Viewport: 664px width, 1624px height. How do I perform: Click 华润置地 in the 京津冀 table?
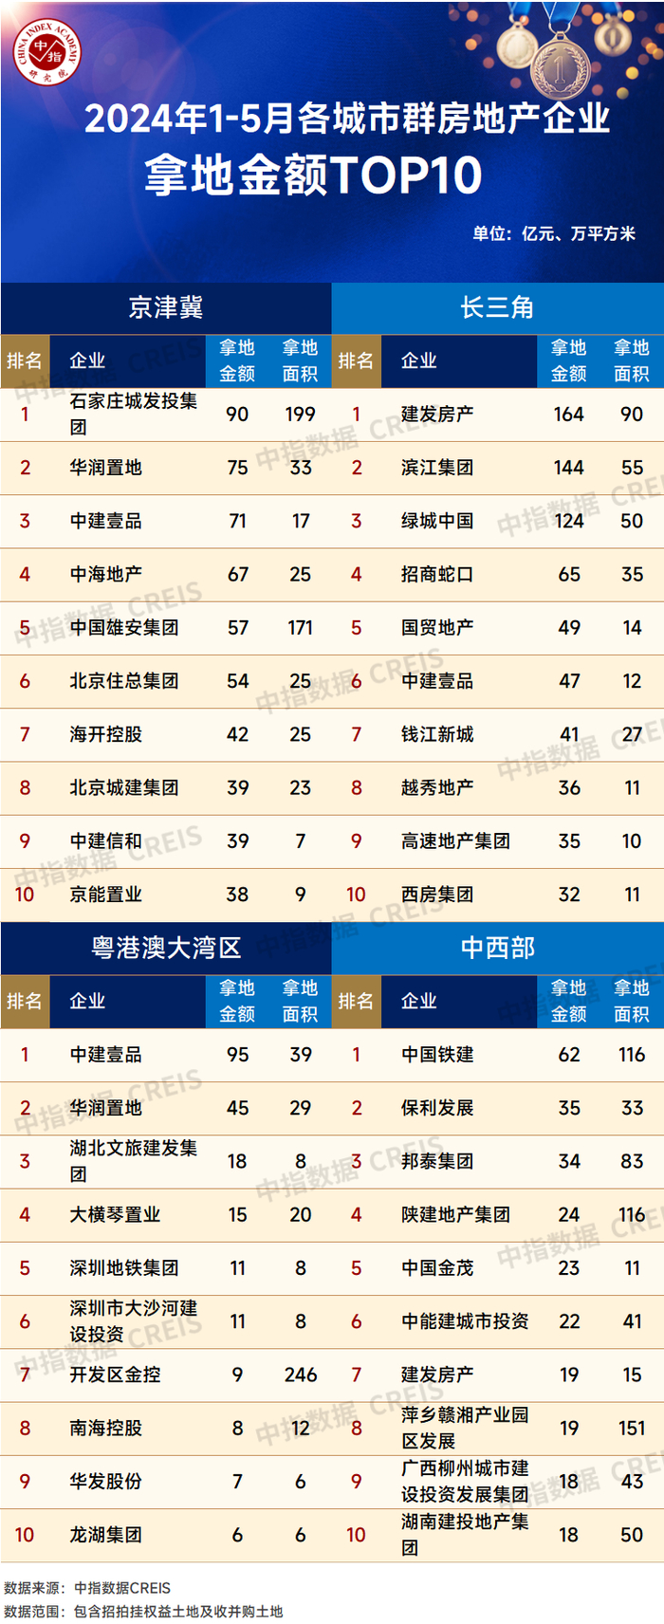click(105, 468)
